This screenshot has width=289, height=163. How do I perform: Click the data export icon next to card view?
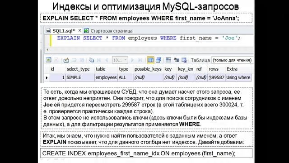tap(168, 60)
